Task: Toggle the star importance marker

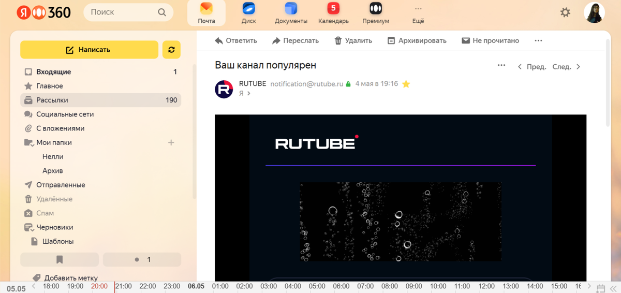Action: click(406, 84)
